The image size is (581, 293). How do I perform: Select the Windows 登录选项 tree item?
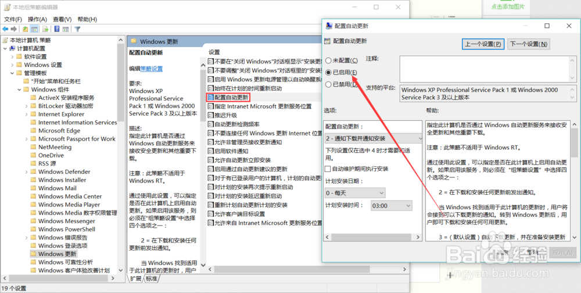(63, 245)
